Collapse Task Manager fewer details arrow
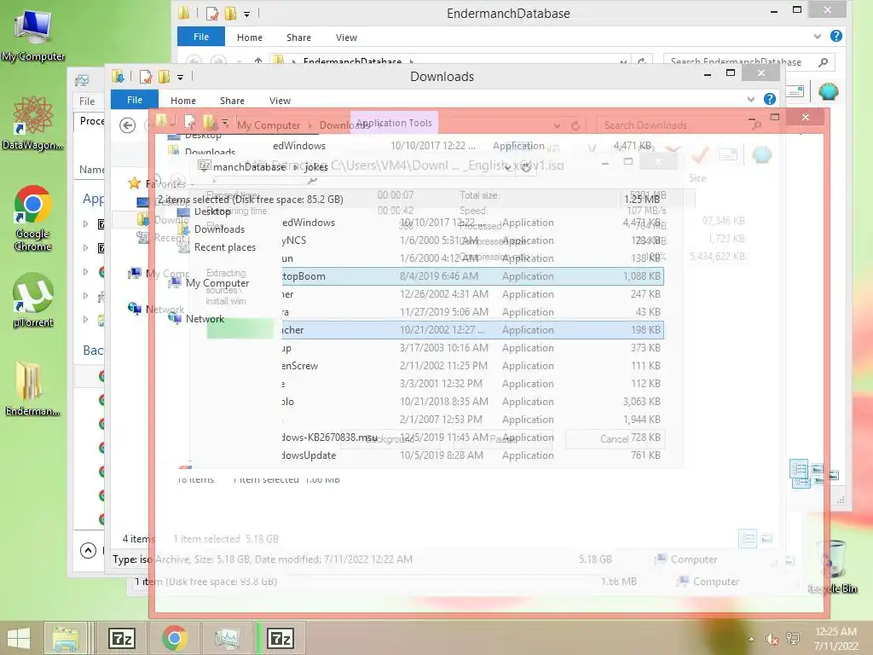Image resolution: width=873 pixels, height=655 pixels. click(88, 550)
